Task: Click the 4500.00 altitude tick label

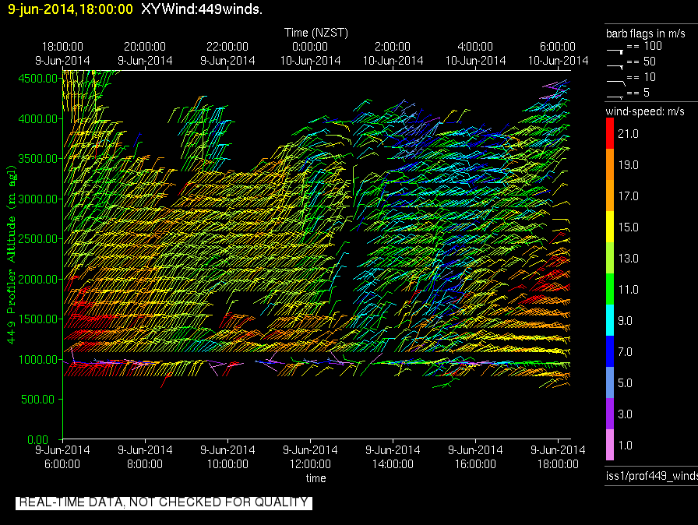Action: pyautogui.click(x=38, y=79)
